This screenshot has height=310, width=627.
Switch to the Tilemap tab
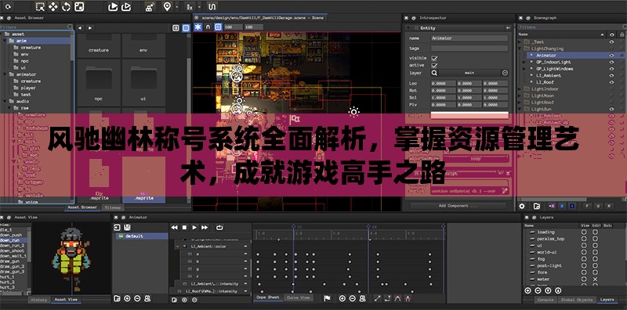(x=112, y=207)
